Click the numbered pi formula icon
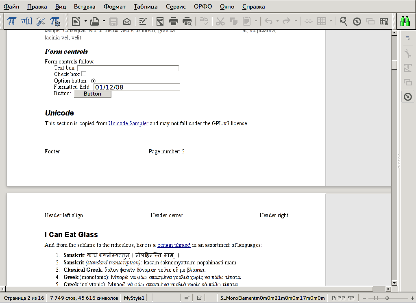The width and height of the screenshot is (416, 303). 26,21
